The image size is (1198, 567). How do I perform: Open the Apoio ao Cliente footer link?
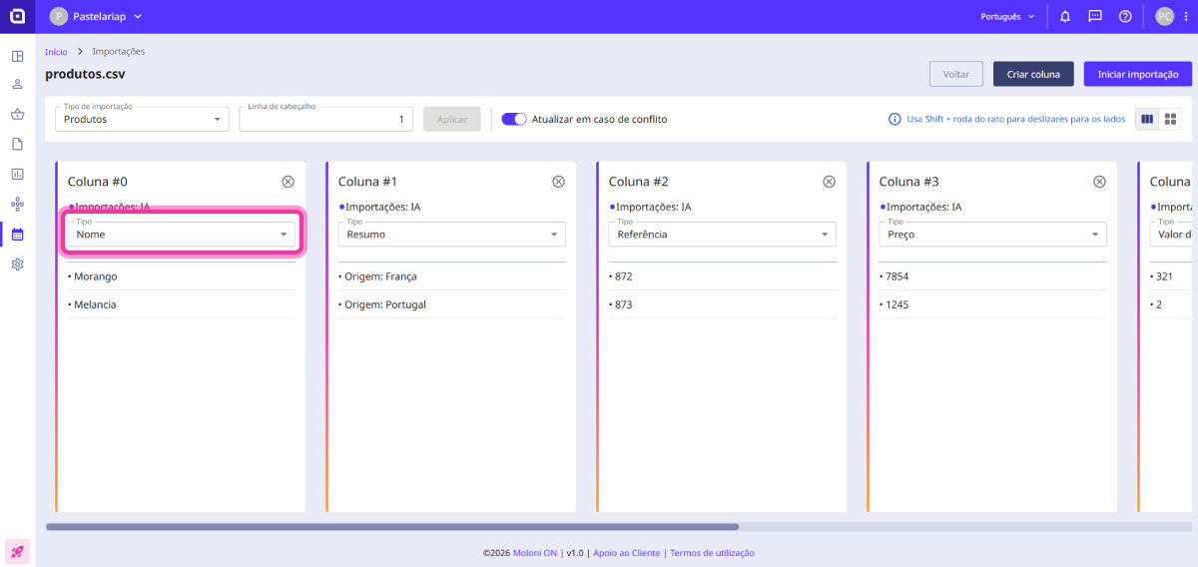pyautogui.click(x=627, y=552)
